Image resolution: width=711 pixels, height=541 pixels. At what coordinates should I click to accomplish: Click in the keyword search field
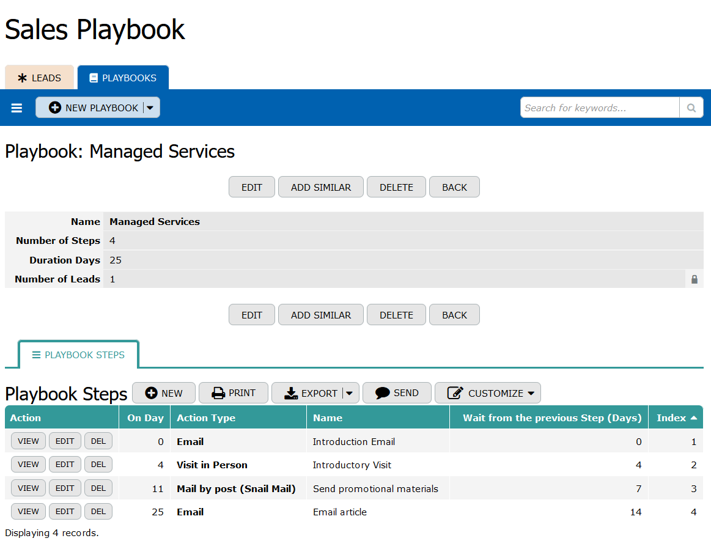pos(600,108)
